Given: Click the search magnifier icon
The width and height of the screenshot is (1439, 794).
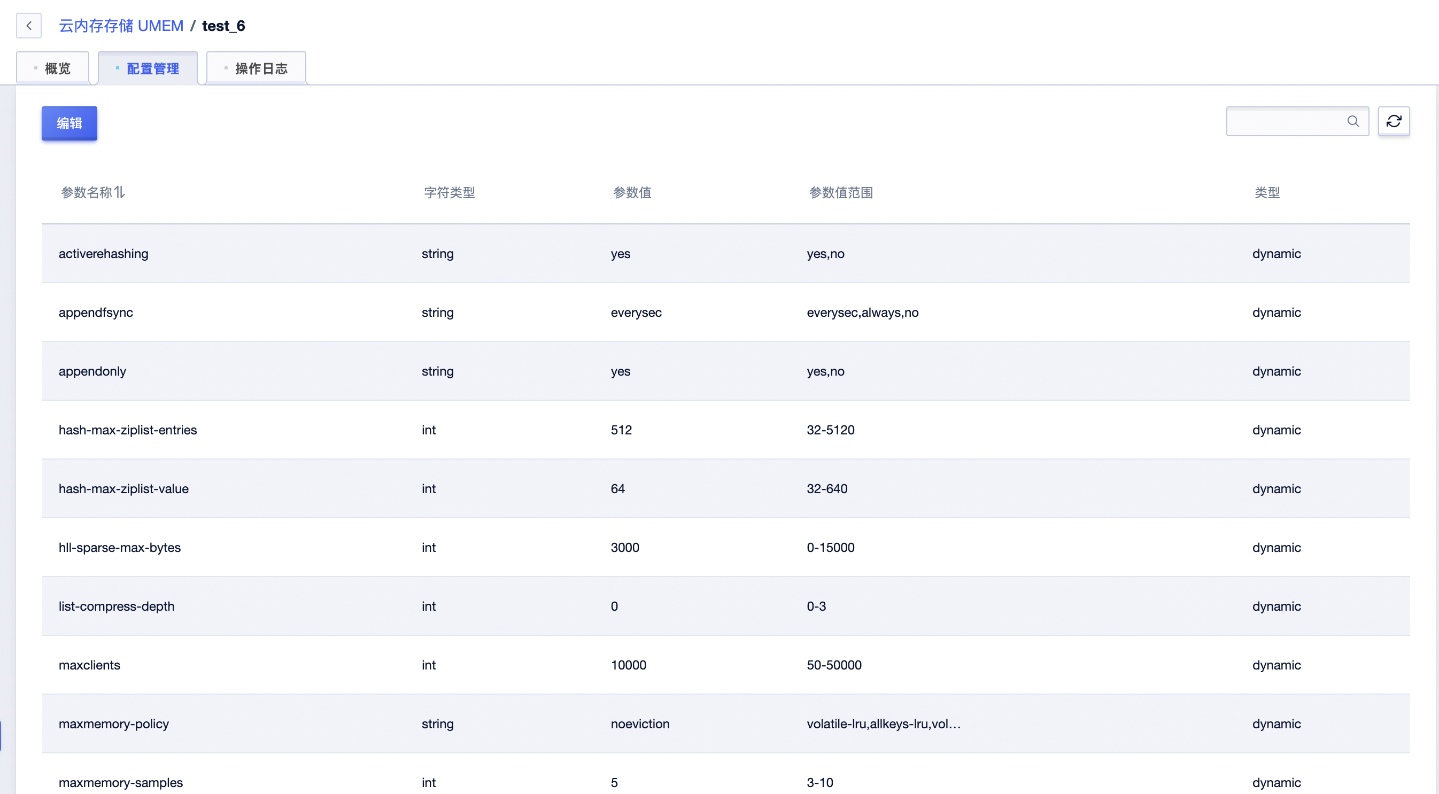Looking at the screenshot, I should click(1352, 121).
